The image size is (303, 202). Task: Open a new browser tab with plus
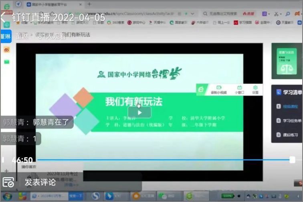click(x=89, y=4)
